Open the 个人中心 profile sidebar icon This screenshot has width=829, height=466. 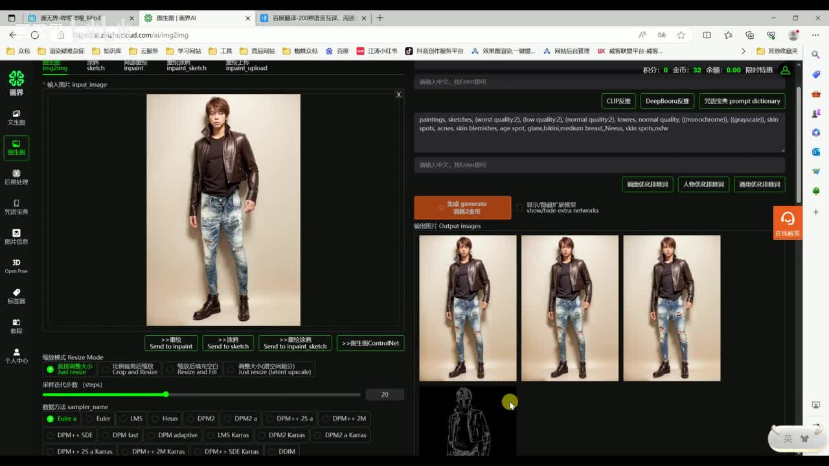pos(16,355)
